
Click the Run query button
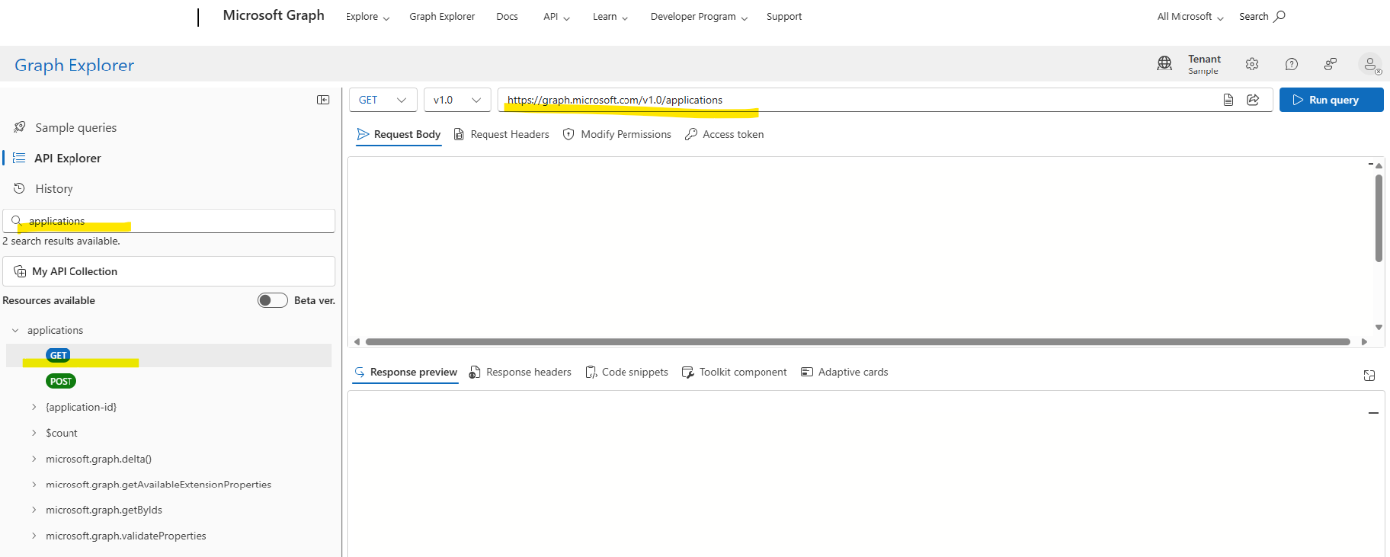[x=1331, y=100]
